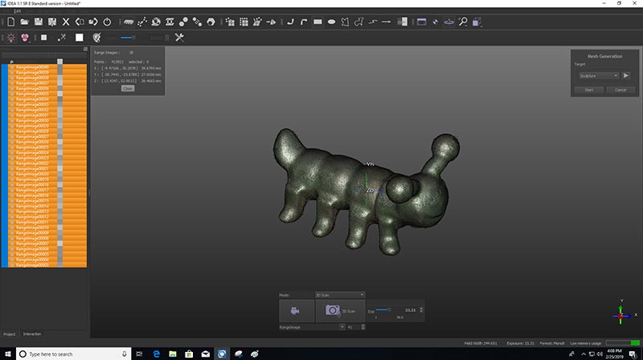This screenshot has height=360, width=643.
Task: Click the play arrow next to Target dropdown
Action: coord(626,75)
